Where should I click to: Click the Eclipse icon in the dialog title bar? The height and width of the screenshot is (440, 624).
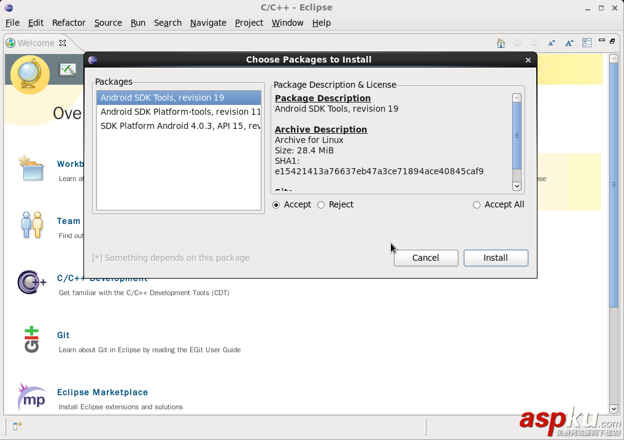93,60
